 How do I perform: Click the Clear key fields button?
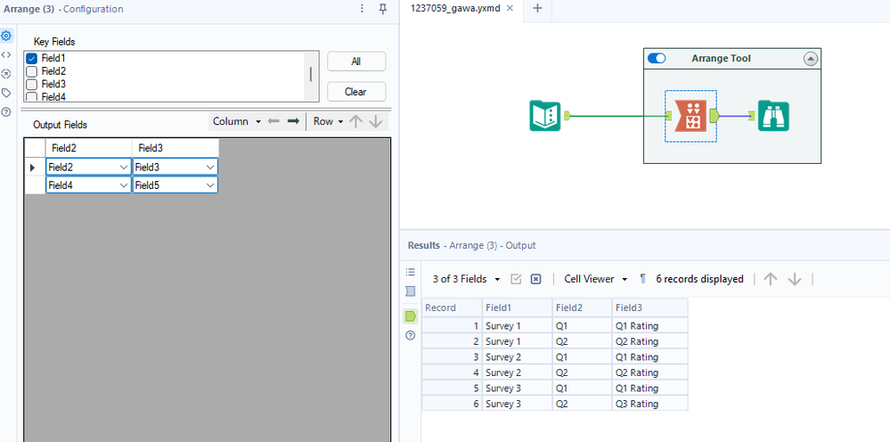355,92
